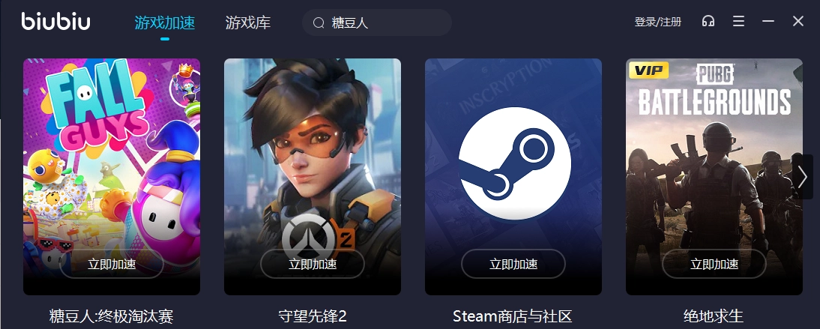Screen dimensions: 820x329
Task: Switch to the 游戏库 tab
Action: tap(248, 22)
